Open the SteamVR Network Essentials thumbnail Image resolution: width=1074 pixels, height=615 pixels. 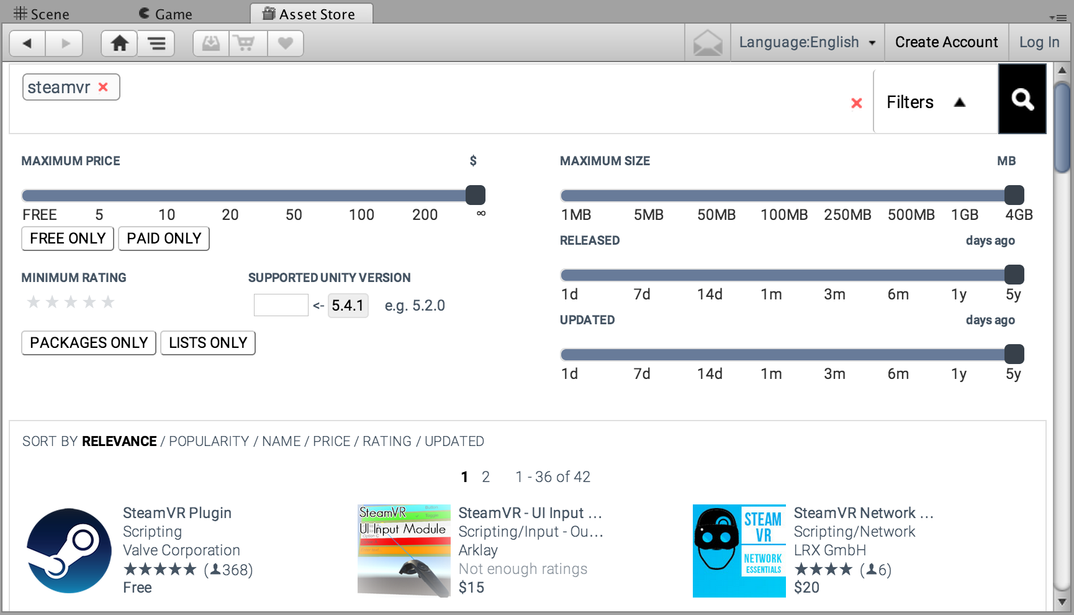pos(739,551)
